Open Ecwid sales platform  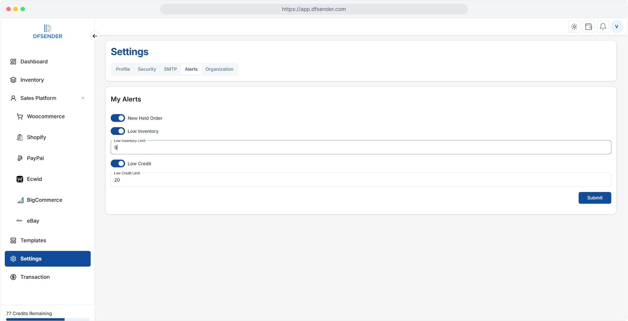pos(34,179)
